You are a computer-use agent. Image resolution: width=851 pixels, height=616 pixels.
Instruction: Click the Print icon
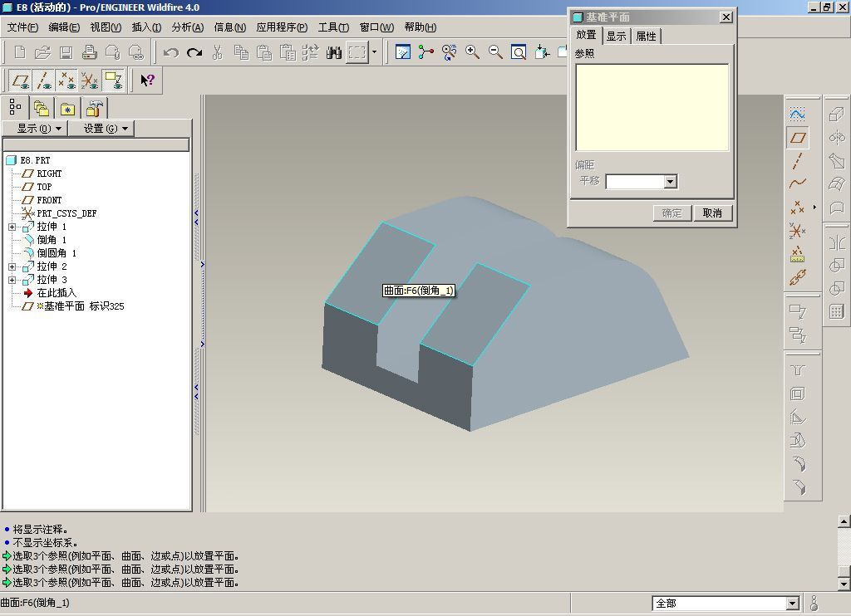[90, 52]
